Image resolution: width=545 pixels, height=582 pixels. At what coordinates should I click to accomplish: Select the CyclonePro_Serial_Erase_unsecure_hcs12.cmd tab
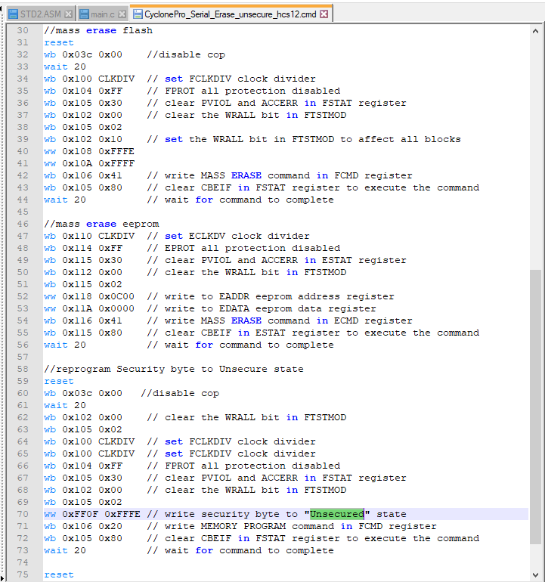(x=231, y=14)
